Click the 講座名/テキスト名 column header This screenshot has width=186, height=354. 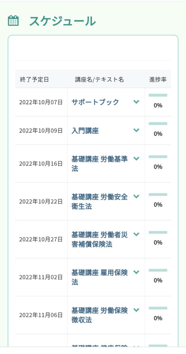click(100, 80)
